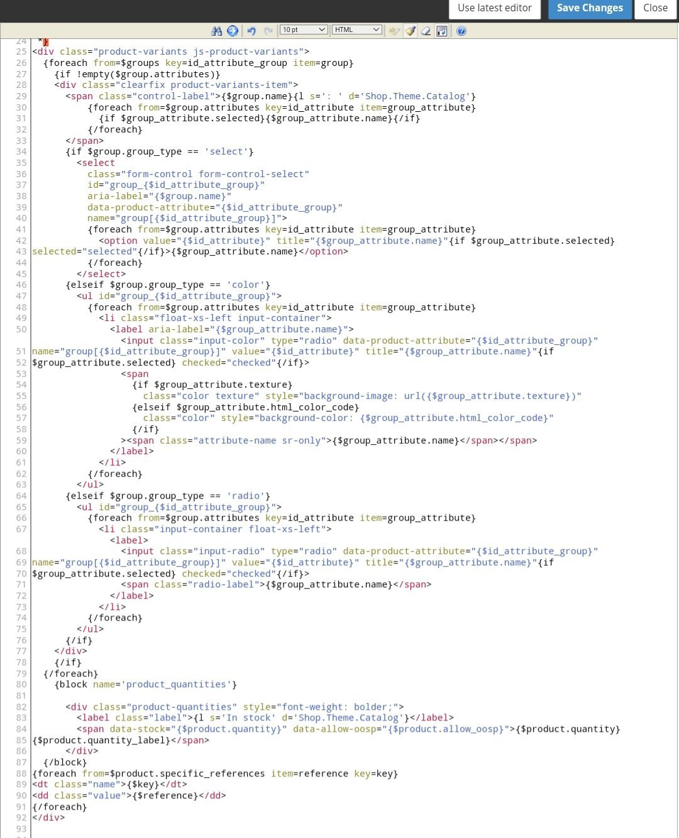Click the "{block name='product_quantities'}" line
Image resolution: width=679 pixels, height=838 pixels.
pos(146,684)
